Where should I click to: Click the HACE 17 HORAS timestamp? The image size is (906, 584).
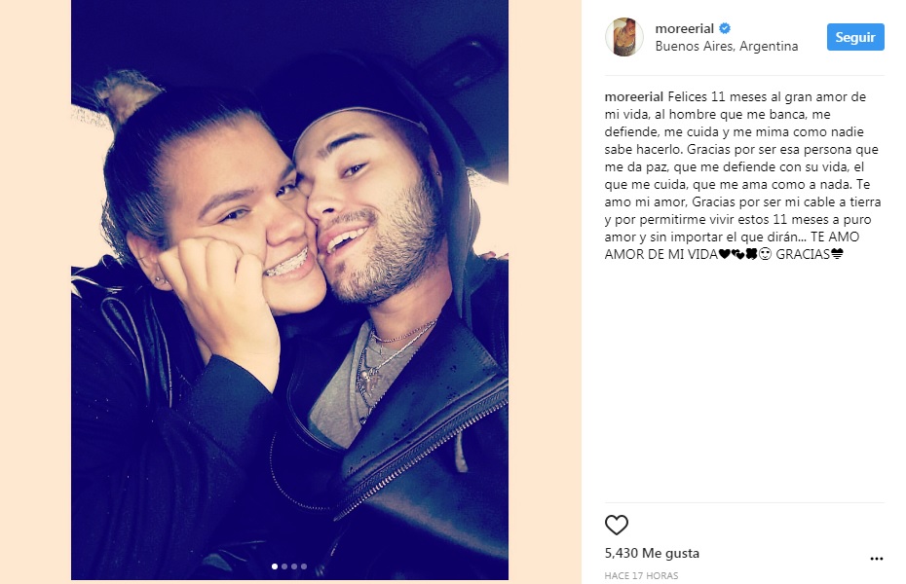click(x=641, y=575)
